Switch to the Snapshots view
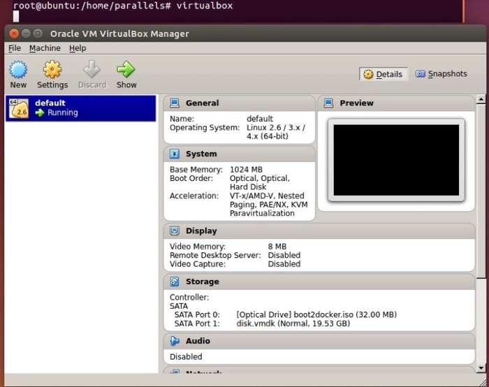489x387 pixels. [441, 74]
